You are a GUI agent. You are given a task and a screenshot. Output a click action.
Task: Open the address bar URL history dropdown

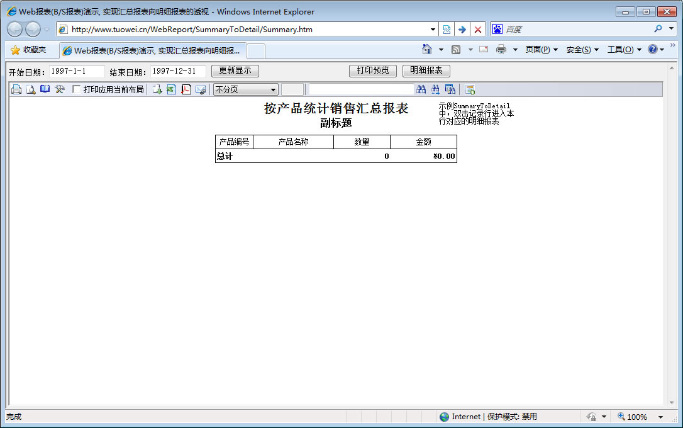(x=433, y=30)
